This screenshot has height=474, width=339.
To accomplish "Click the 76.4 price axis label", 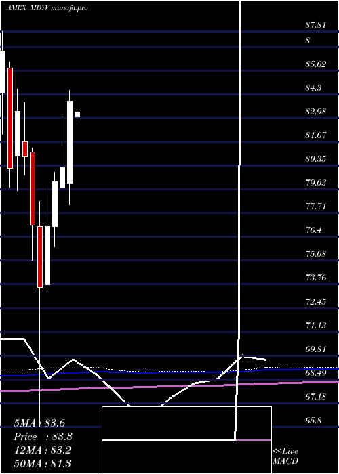I will coord(313,230).
